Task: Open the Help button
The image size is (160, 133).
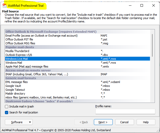Action: [x=146, y=122]
